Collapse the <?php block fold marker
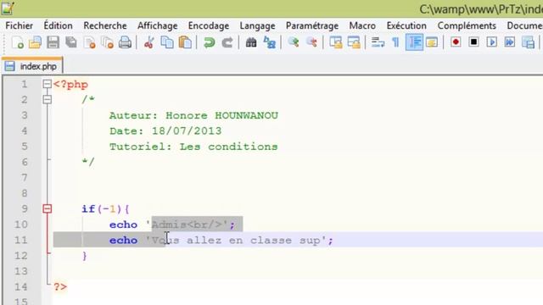This screenshot has width=543, height=305. tap(48, 84)
